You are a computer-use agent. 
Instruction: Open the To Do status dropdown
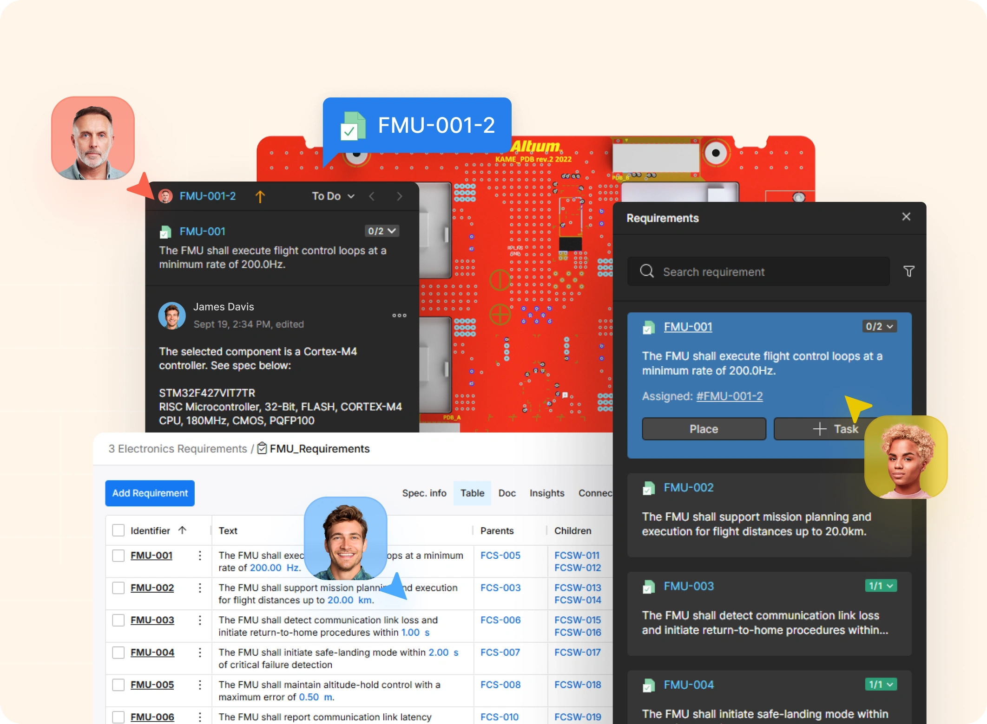pyautogui.click(x=333, y=196)
